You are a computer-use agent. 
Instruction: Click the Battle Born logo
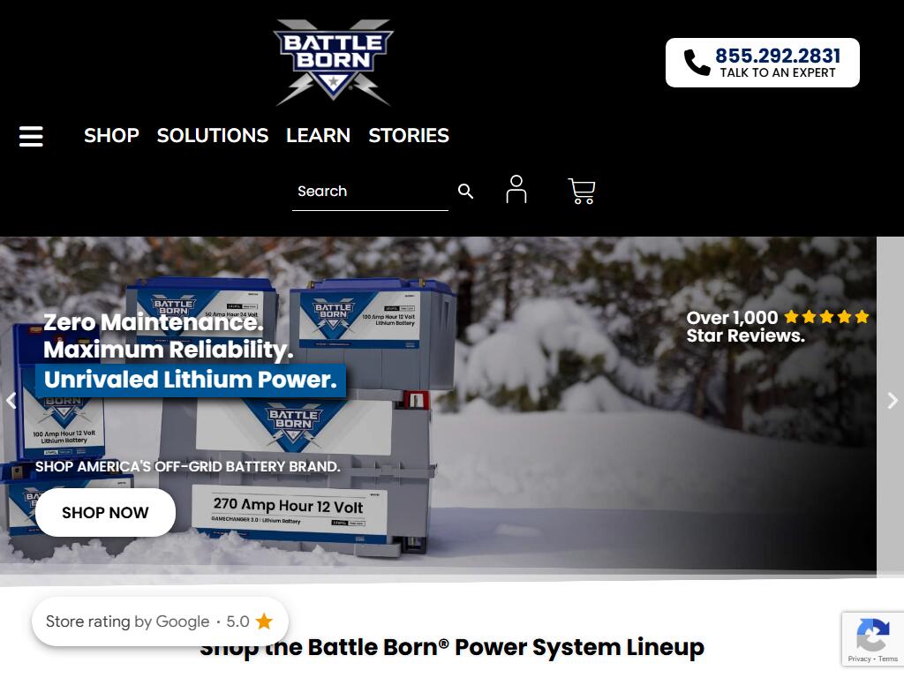(333, 63)
